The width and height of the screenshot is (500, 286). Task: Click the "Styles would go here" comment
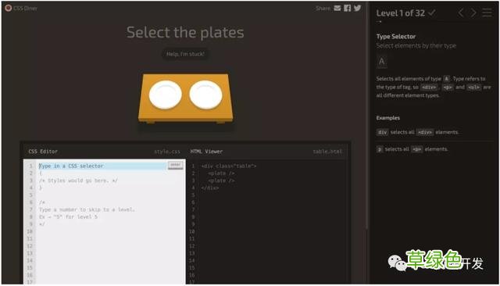(x=78, y=181)
